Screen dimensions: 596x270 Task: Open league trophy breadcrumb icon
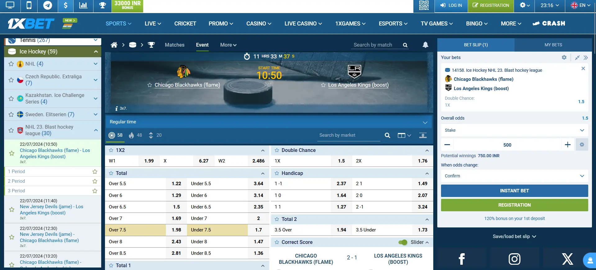tap(151, 45)
